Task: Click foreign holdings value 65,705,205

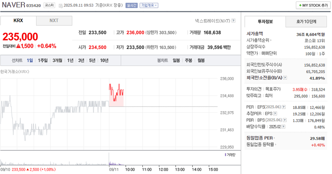Action: (x=315, y=72)
